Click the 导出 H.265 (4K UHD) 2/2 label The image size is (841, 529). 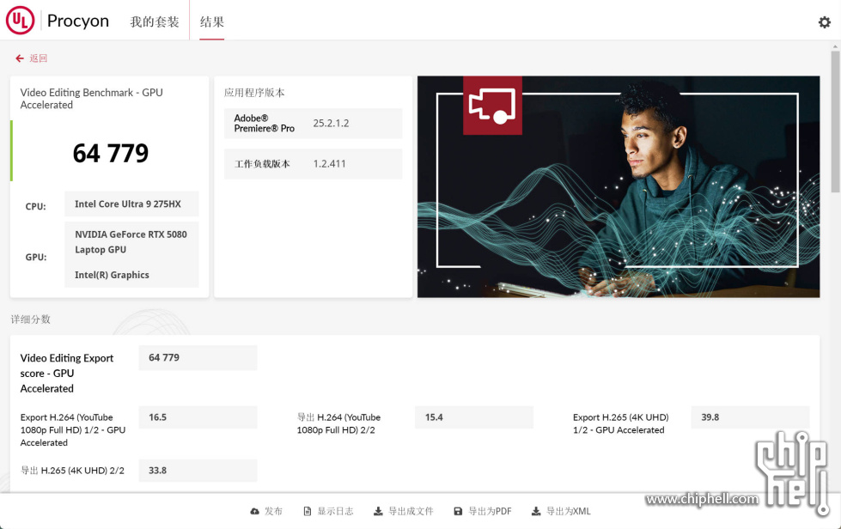coord(72,471)
